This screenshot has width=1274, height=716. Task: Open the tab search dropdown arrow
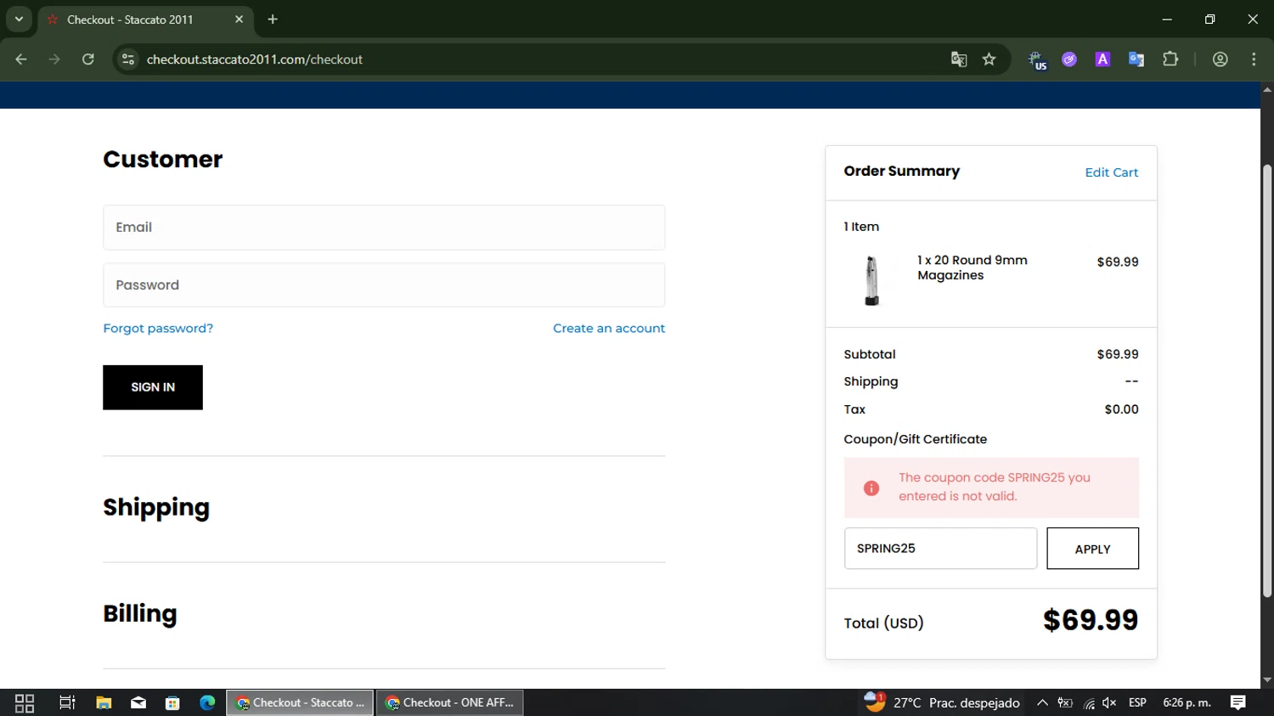click(19, 19)
